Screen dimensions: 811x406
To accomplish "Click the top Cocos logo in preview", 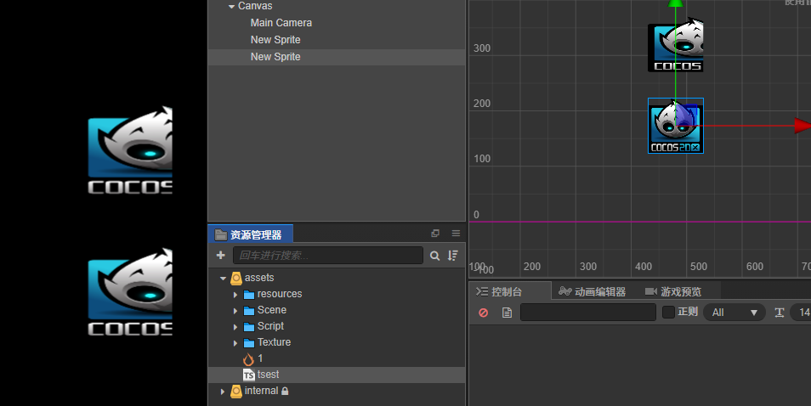I will click(130, 149).
